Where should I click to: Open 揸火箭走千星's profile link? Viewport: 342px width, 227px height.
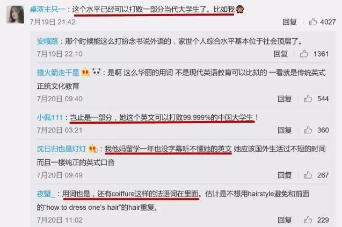coord(58,72)
